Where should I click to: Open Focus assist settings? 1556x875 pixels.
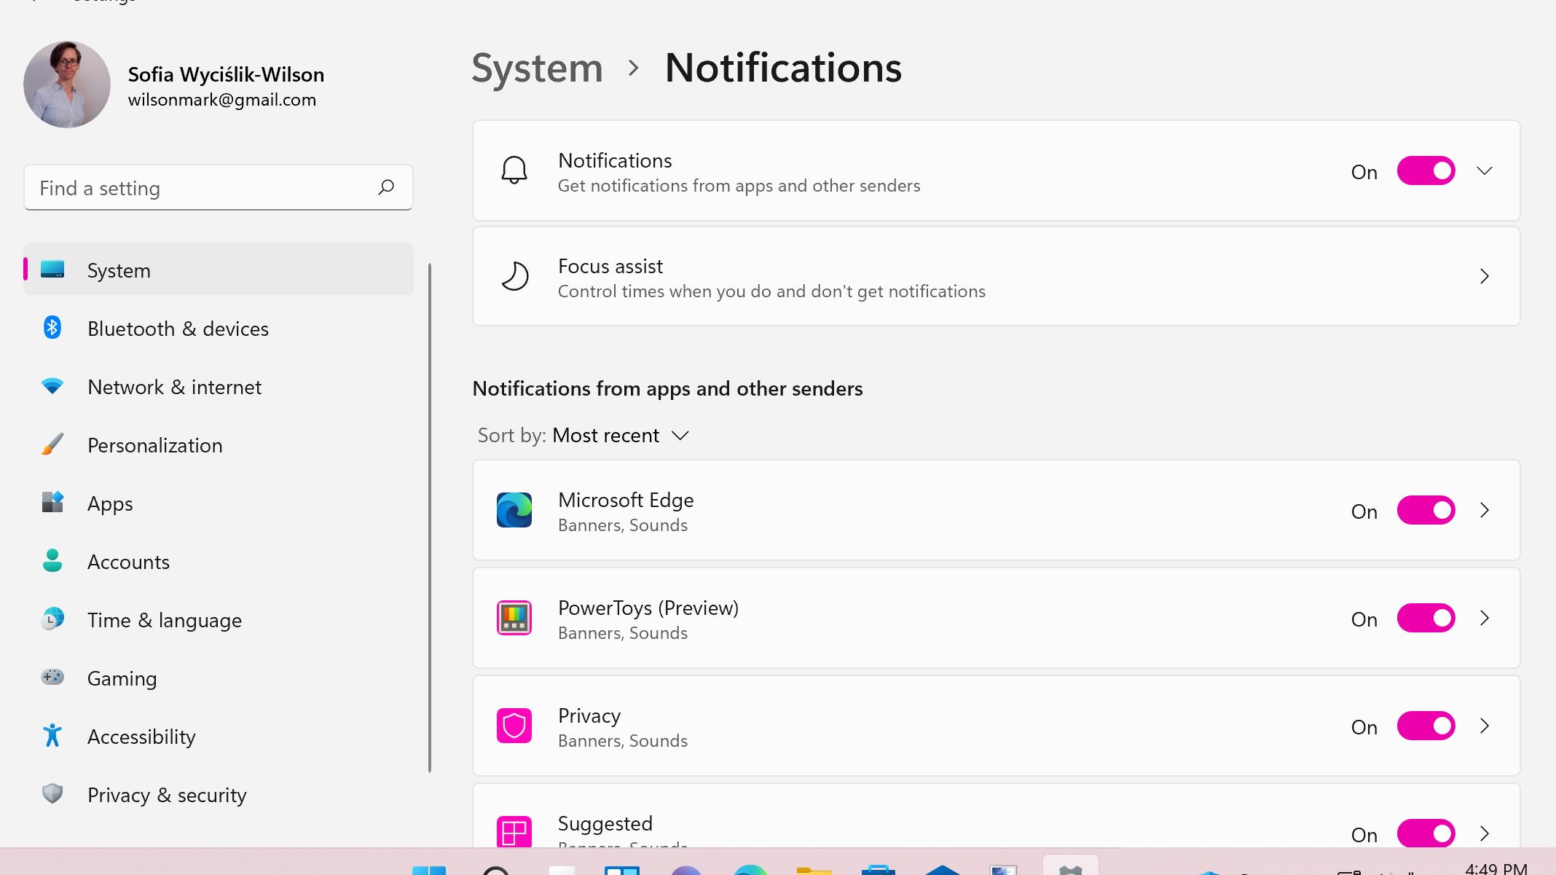coord(995,277)
